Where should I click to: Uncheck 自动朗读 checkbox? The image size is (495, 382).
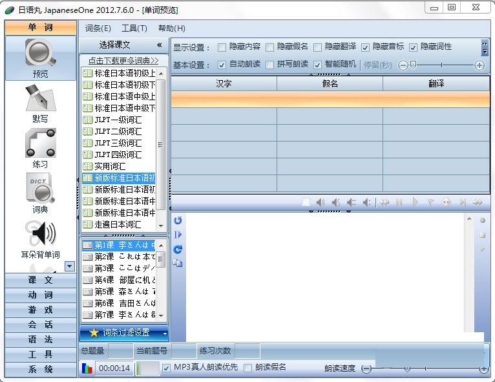pyautogui.click(x=222, y=65)
